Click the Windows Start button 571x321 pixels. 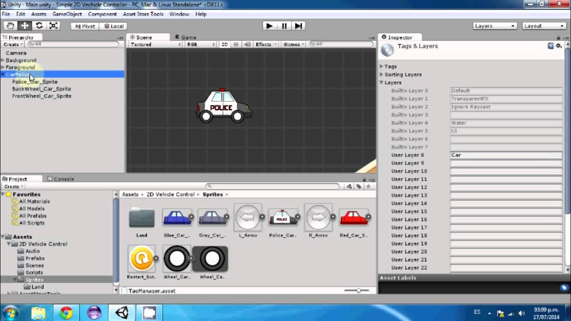(x=11, y=313)
